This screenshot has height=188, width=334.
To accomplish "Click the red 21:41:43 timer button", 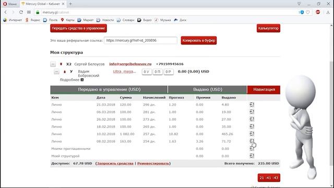I will click(x=269, y=178).
